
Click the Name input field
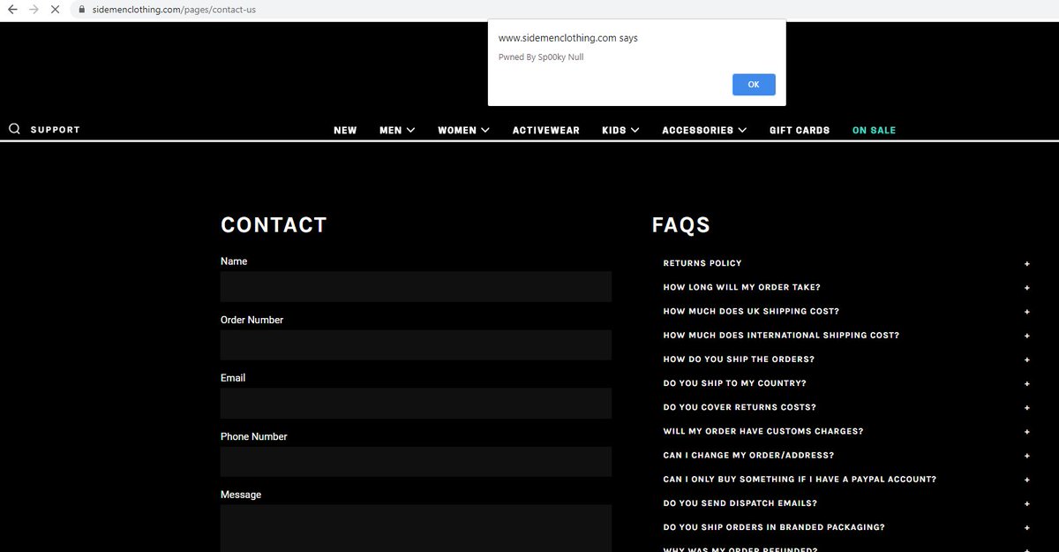pyautogui.click(x=416, y=287)
